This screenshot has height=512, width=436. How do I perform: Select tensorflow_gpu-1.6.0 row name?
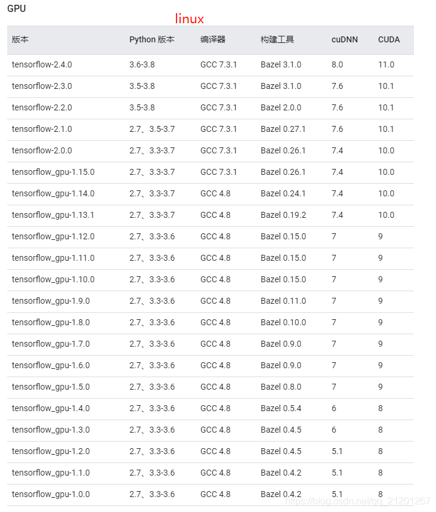point(51,366)
